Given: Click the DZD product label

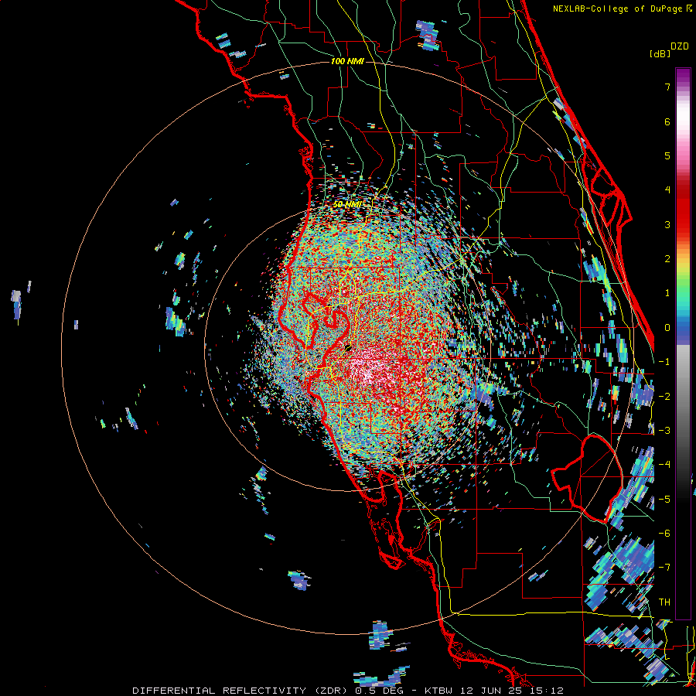Looking at the screenshot, I should pos(680,46).
